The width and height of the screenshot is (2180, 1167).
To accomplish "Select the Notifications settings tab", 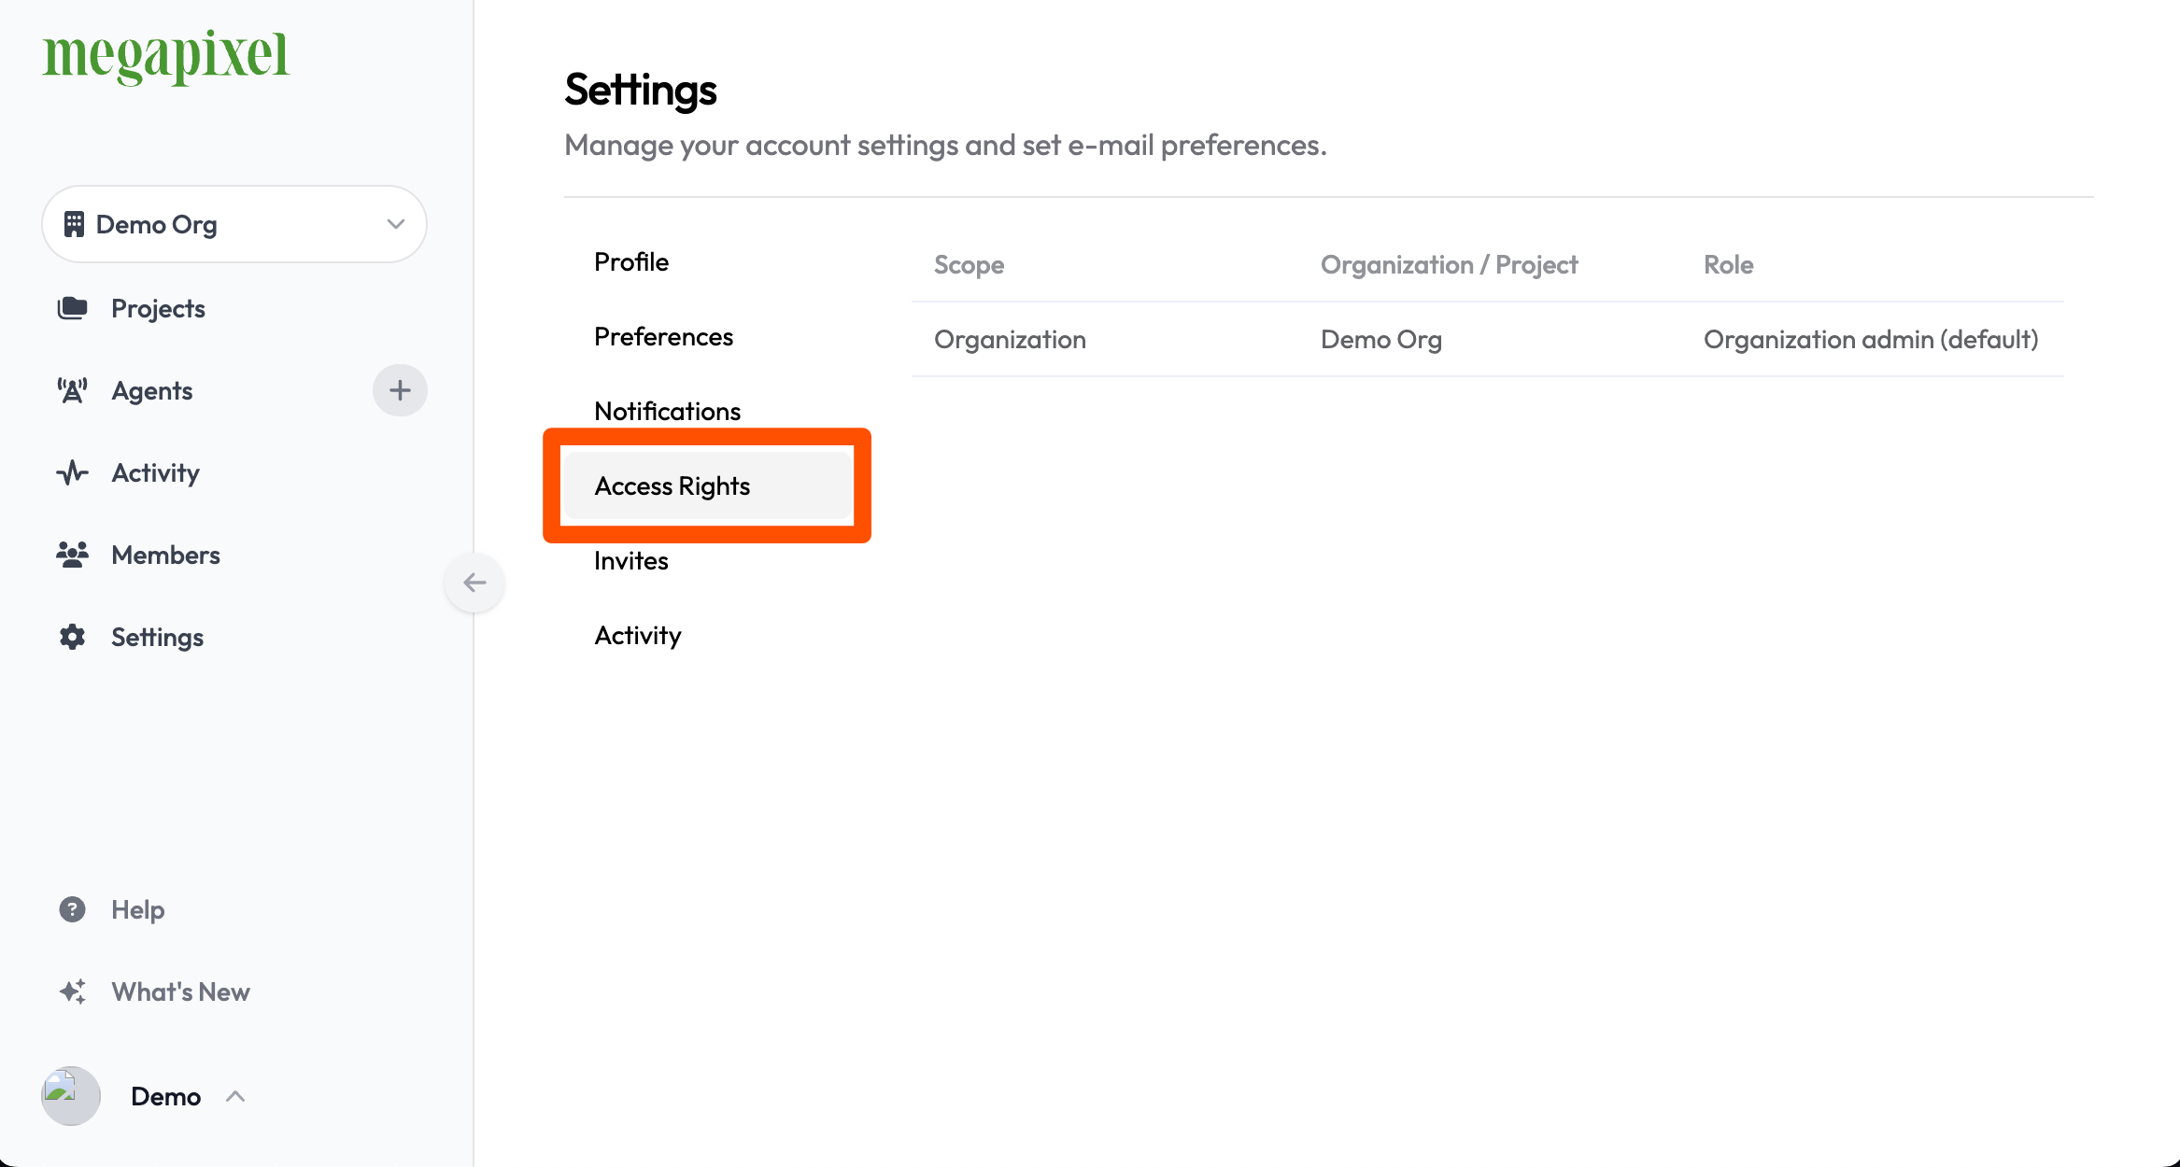I will (666, 411).
